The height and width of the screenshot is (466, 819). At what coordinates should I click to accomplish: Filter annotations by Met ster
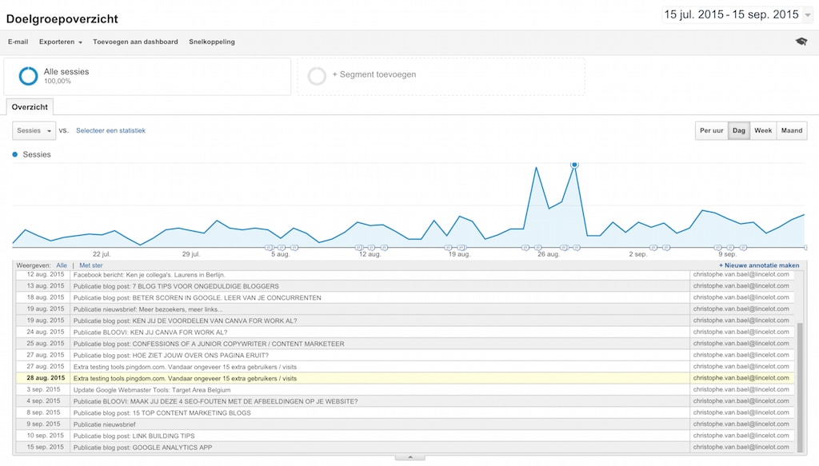(x=91, y=265)
